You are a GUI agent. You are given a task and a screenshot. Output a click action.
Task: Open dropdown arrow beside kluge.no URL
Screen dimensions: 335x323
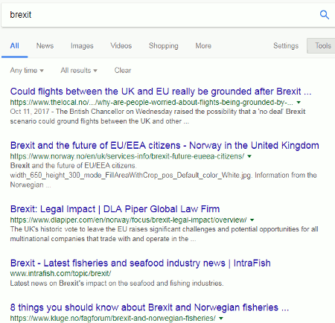click(x=221, y=319)
